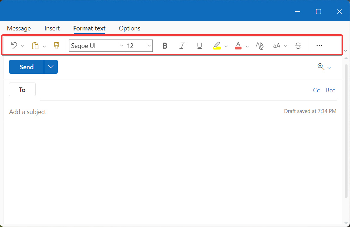The image size is (350, 227).
Task: Toggle underline formatting
Action: 199,45
